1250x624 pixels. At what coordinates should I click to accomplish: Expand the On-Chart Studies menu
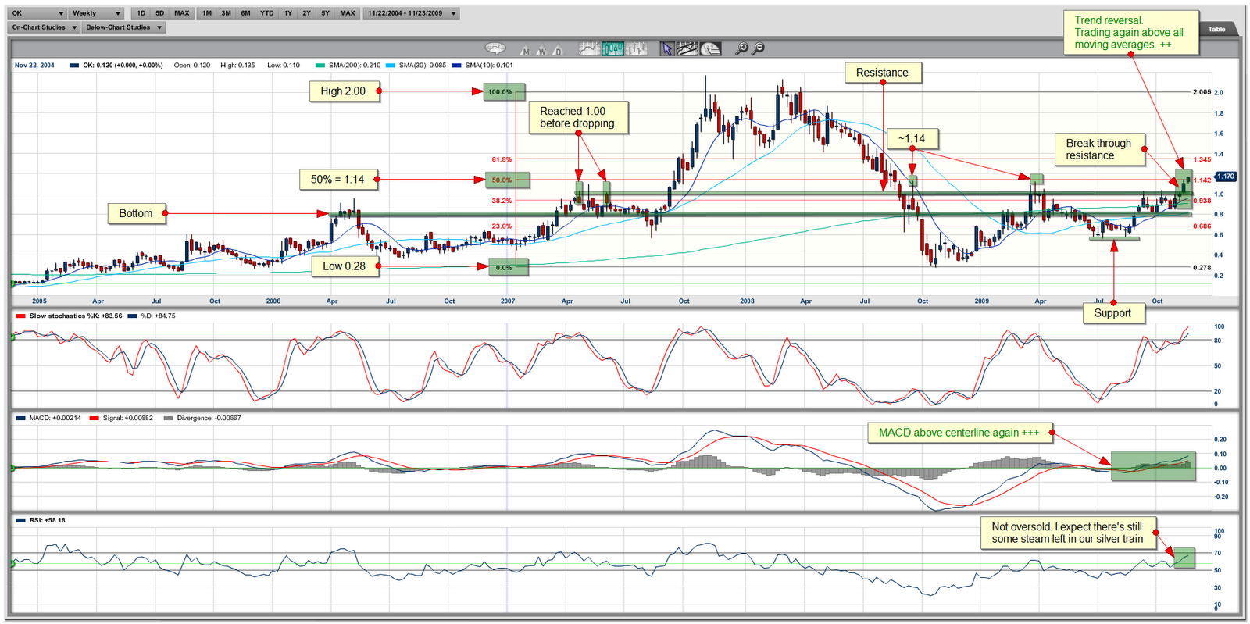tap(44, 27)
